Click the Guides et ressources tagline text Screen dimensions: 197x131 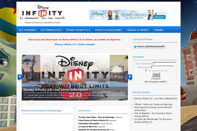[x=42, y=23]
